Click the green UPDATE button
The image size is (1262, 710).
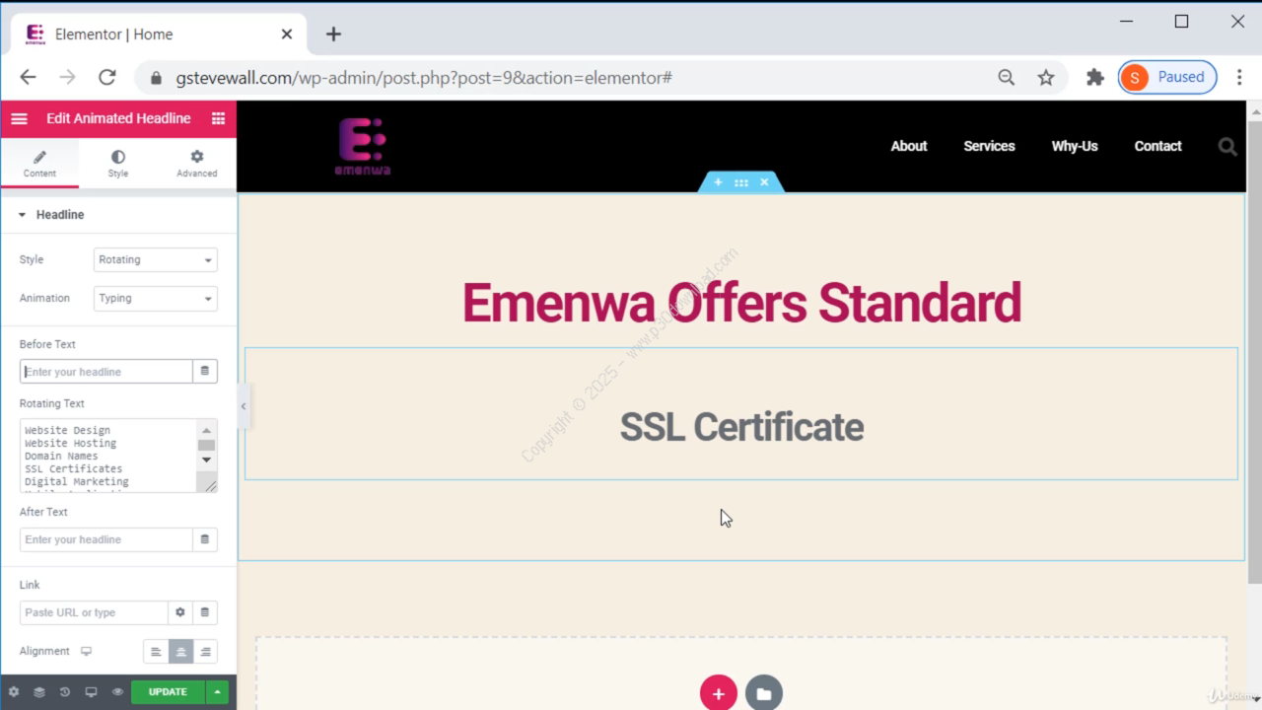(x=168, y=692)
